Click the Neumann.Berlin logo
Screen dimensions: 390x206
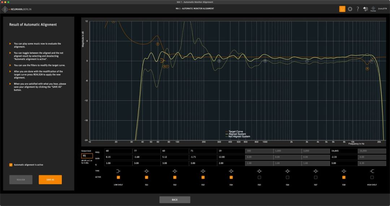click(x=17, y=9)
